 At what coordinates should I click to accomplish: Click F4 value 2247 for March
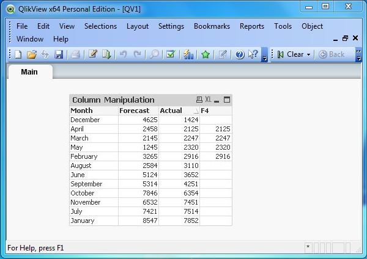(216, 138)
